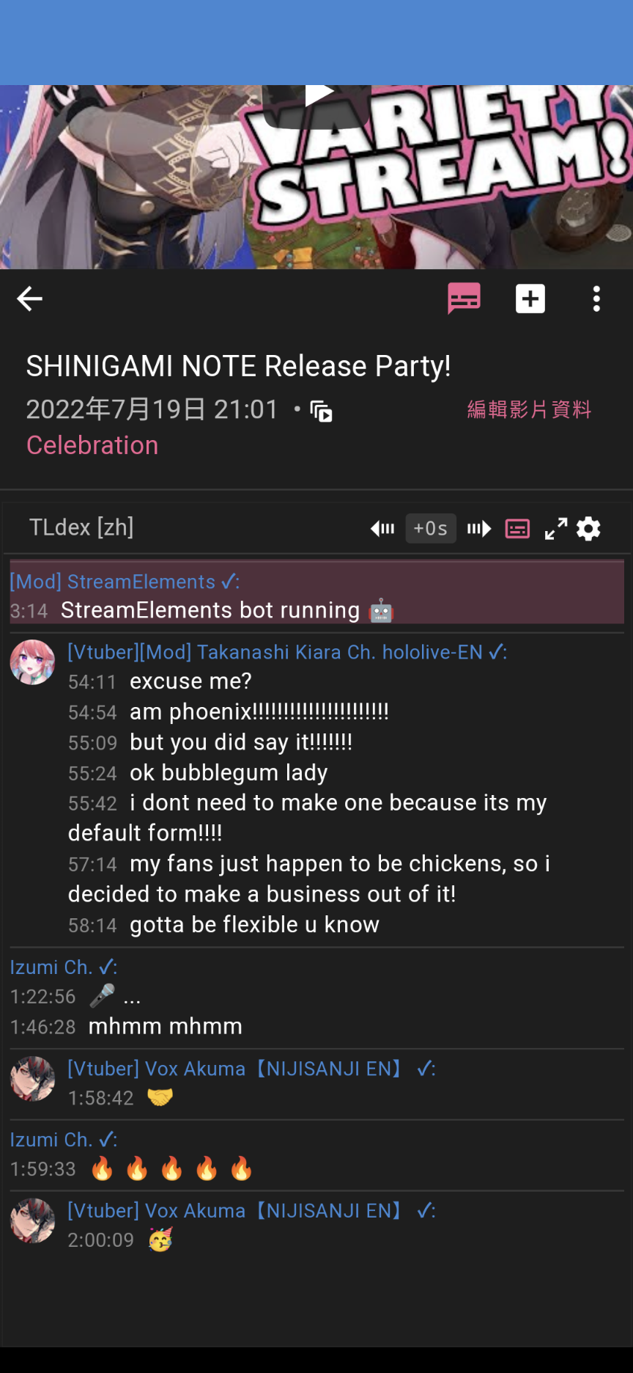The width and height of the screenshot is (633, 1373).
Task: Tap the back arrow icon
Action: (29, 299)
